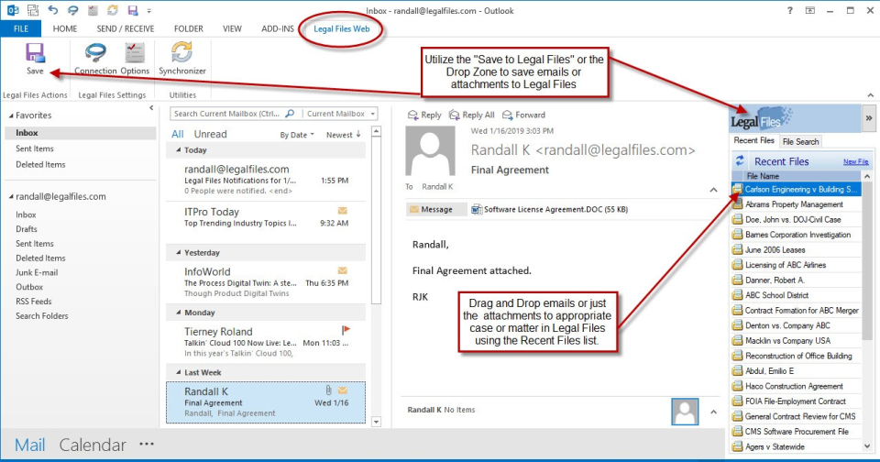Collapse the Legal Files pane with double chevron
This screenshot has height=462, width=880.
coord(869,118)
